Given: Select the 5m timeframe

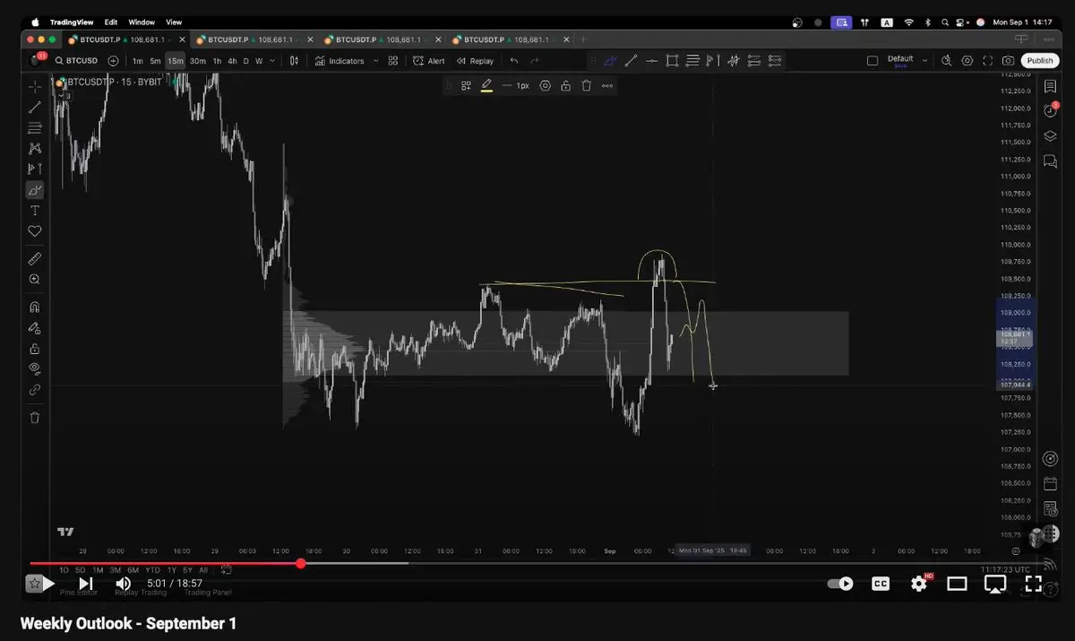Looking at the screenshot, I should (x=155, y=61).
